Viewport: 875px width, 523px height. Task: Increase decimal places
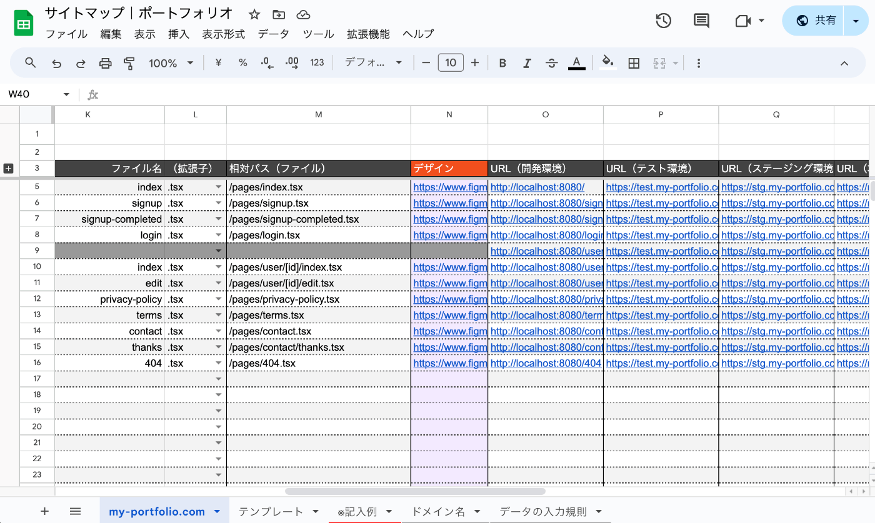pyautogui.click(x=292, y=62)
